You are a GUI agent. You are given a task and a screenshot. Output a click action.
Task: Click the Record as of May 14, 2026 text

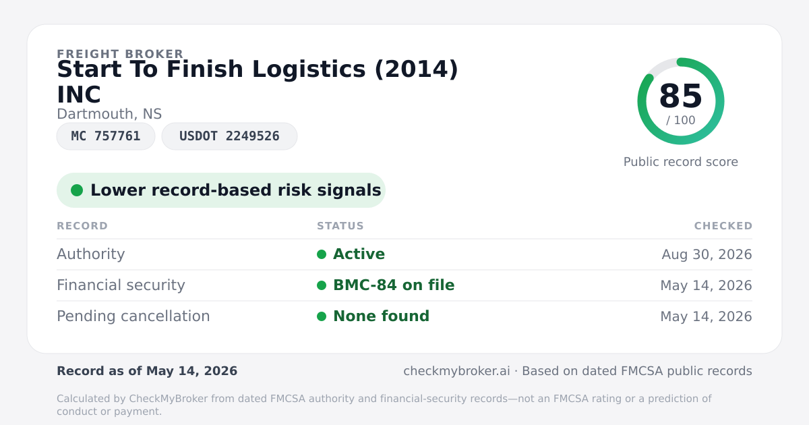point(147,371)
